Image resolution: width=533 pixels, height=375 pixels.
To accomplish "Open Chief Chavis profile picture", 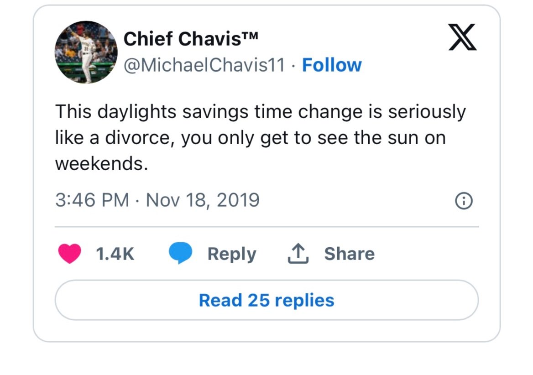I will [x=86, y=52].
